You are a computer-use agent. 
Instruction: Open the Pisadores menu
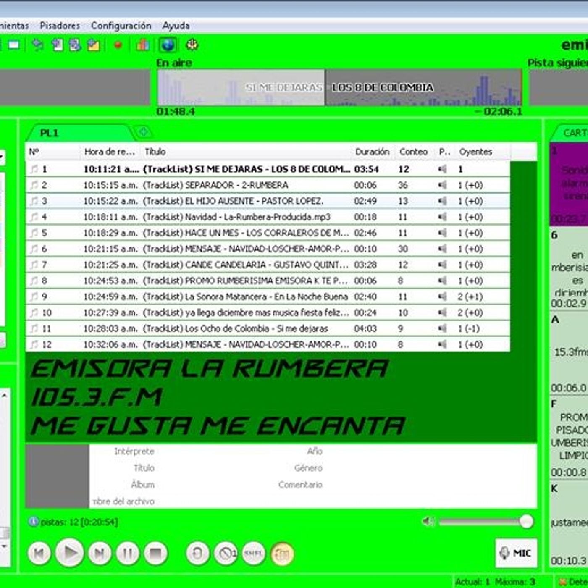(60, 26)
